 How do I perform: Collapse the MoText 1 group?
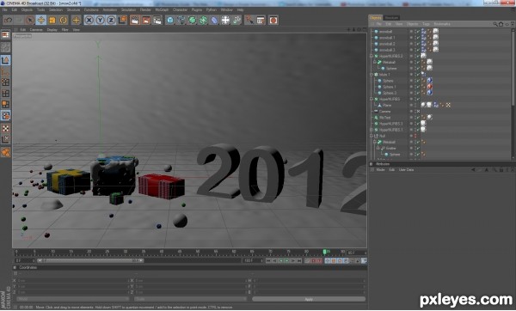372,75
